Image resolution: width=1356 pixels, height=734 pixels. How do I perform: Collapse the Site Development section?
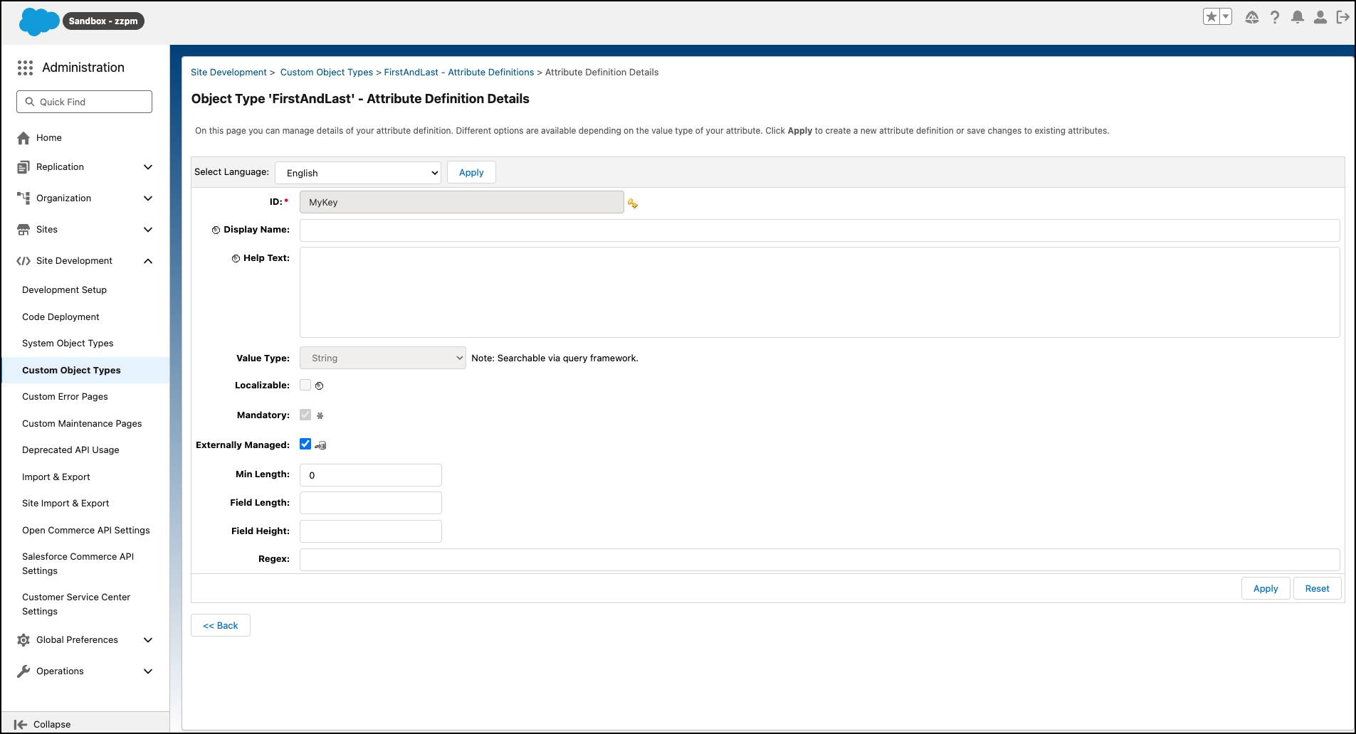[x=147, y=261]
